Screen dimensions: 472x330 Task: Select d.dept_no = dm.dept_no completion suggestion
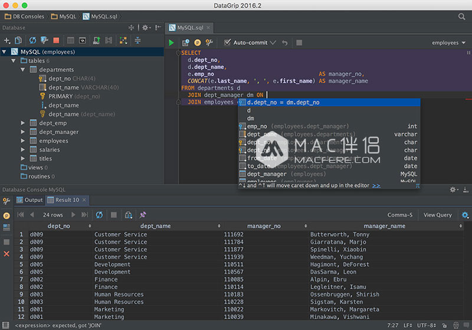point(329,102)
